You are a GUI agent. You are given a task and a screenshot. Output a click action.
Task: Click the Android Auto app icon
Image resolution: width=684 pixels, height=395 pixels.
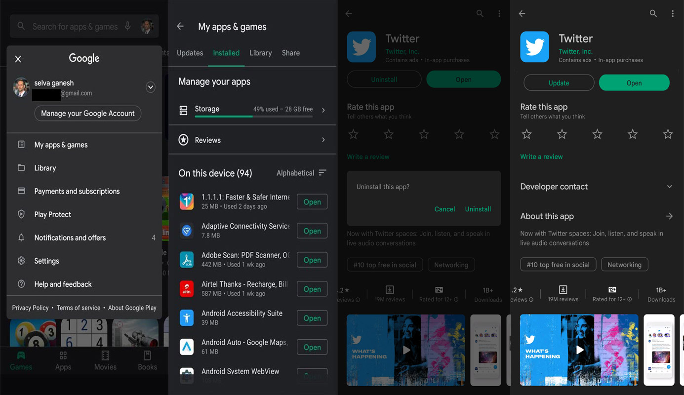(187, 347)
